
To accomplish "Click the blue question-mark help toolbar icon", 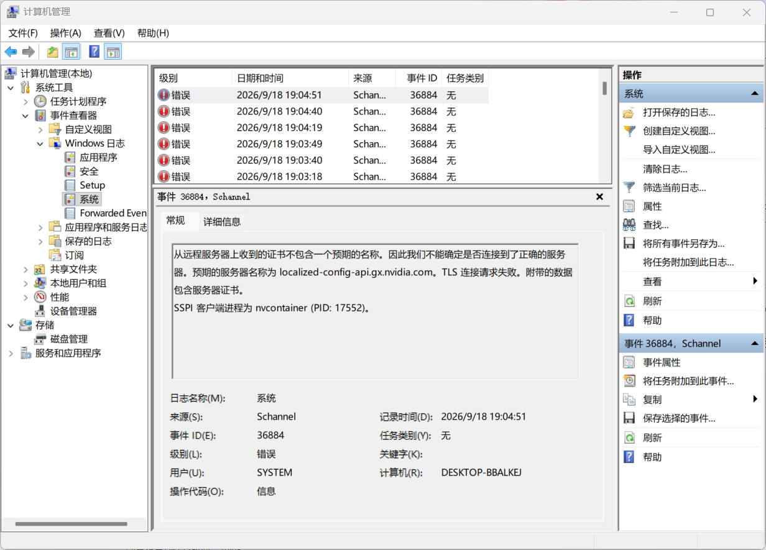I will pyautogui.click(x=95, y=52).
